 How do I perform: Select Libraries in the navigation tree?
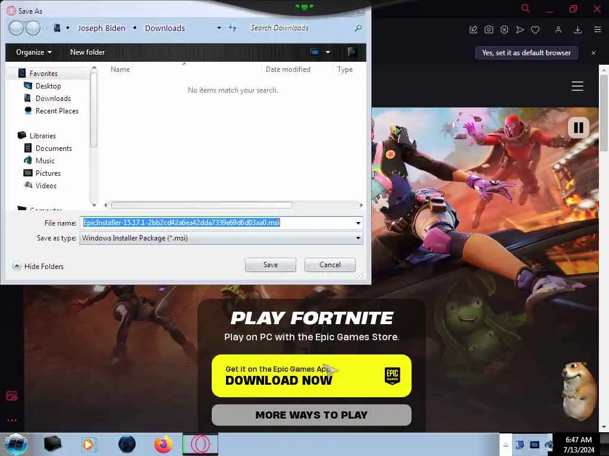click(x=43, y=136)
